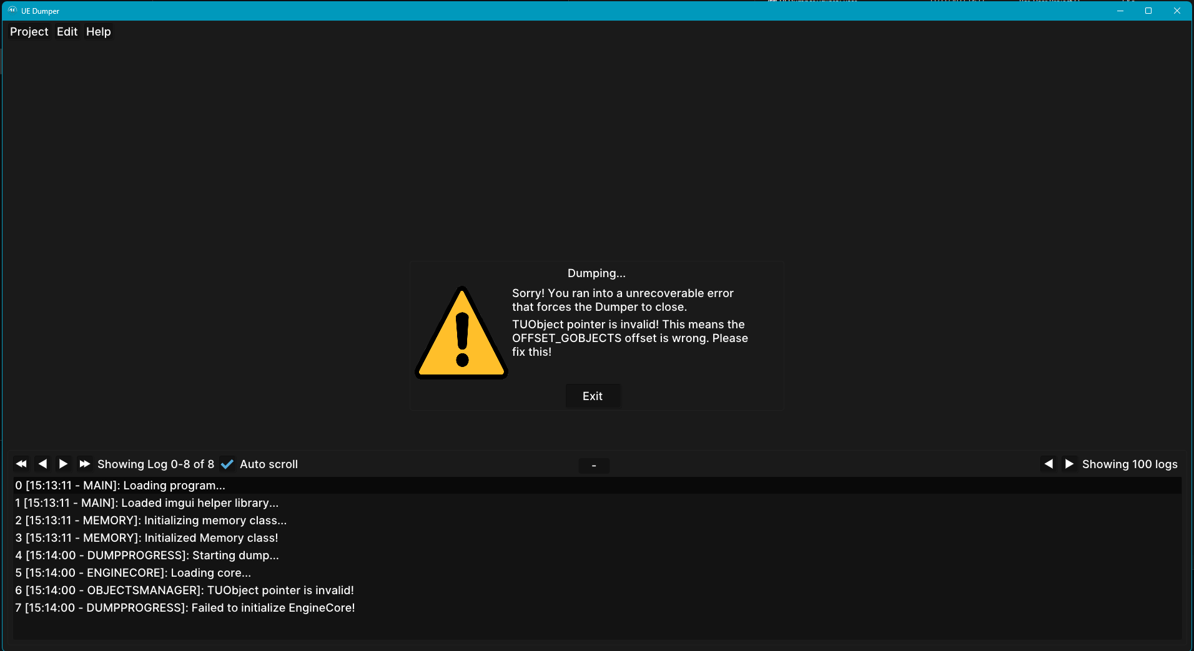Select the Failed to initialize EngineCore log entry
1194x651 pixels.
185,607
